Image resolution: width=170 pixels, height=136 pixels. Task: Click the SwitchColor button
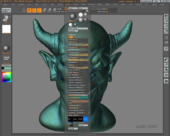(x=6, y=71)
